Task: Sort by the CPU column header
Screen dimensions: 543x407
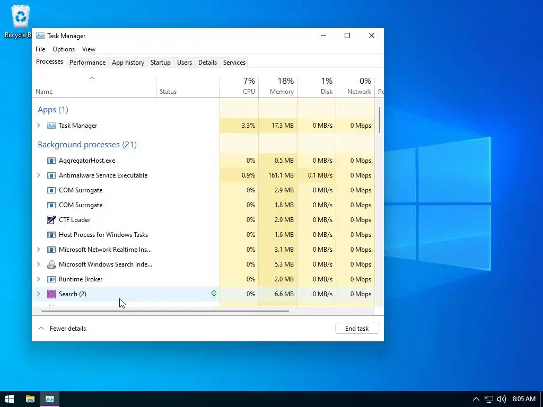Action: tap(239, 86)
